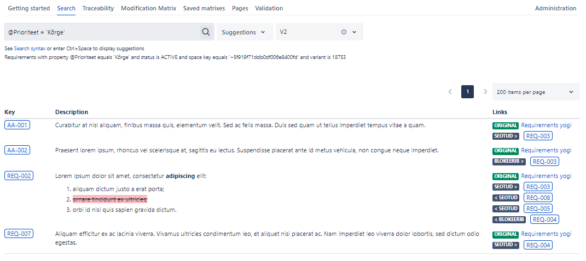Viewport: 586px width, 261px height.
Task: Open the Saved matrixes tab
Action: [204, 8]
